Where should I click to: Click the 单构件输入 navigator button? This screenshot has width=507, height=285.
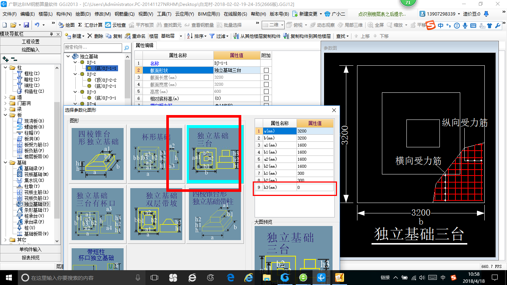coord(31,249)
